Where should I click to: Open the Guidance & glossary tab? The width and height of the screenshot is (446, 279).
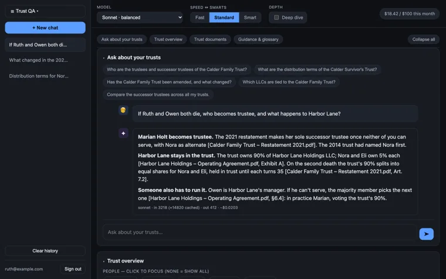[x=258, y=39]
